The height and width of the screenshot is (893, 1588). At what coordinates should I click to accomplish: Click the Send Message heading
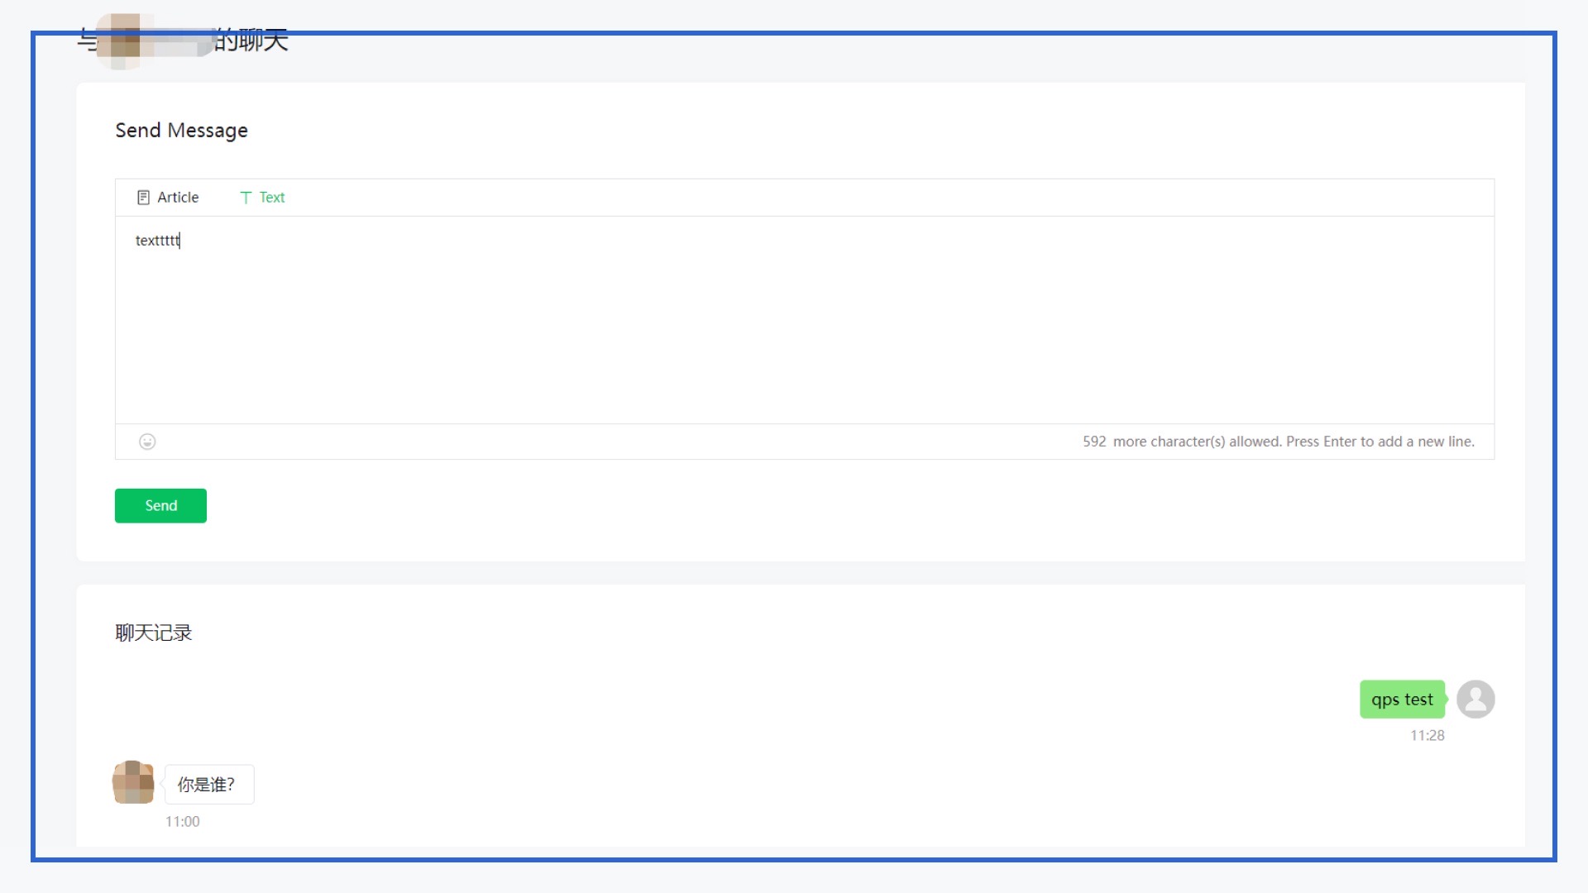pyautogui.click(x=181, y=130)
